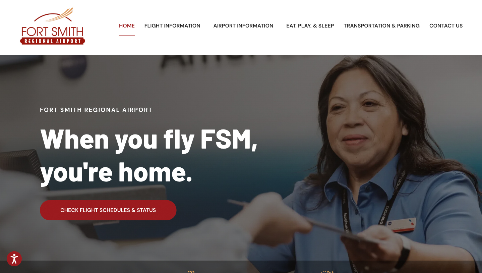Screen dimensions: 482x273
Task: Open the Transportation & Parking menu
Action: pos(381,26)
